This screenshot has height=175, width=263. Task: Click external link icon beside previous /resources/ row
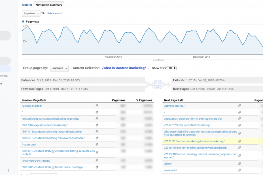click(97, 144)
